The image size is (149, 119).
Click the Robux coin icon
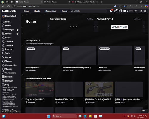(x=125, y=11)
